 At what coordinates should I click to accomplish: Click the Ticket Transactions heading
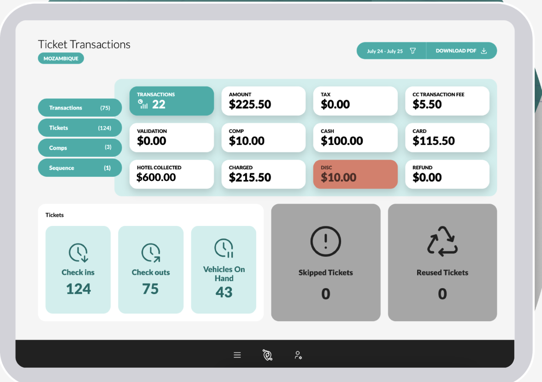tap(84, 45)
